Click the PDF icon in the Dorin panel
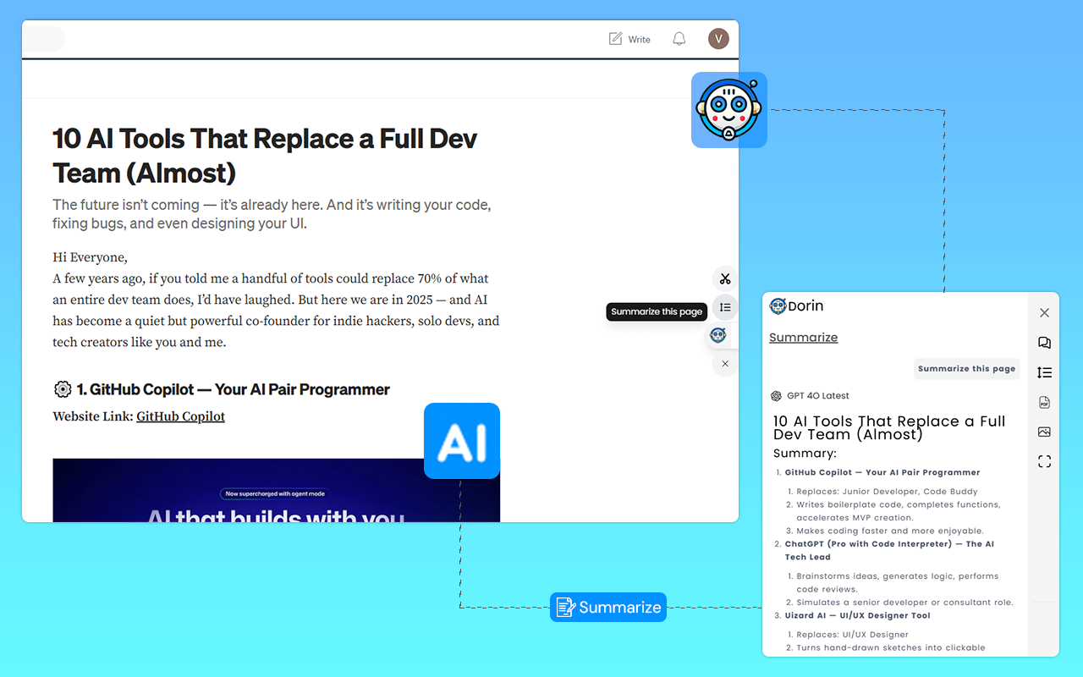The image size is (1083, 677). (x=1044, y=403)
